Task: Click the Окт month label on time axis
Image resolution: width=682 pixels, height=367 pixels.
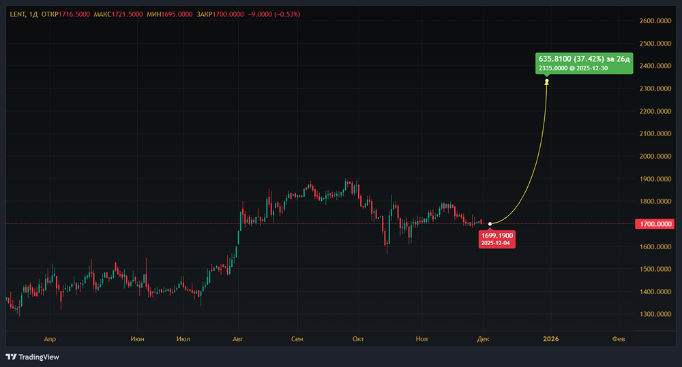Action: [357, 338]
